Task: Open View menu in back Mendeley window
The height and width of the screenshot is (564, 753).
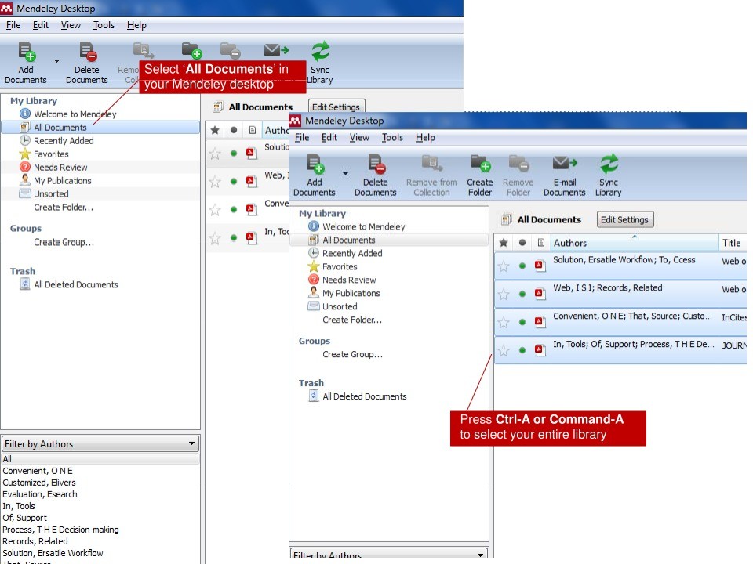Action: pos(71,25)
